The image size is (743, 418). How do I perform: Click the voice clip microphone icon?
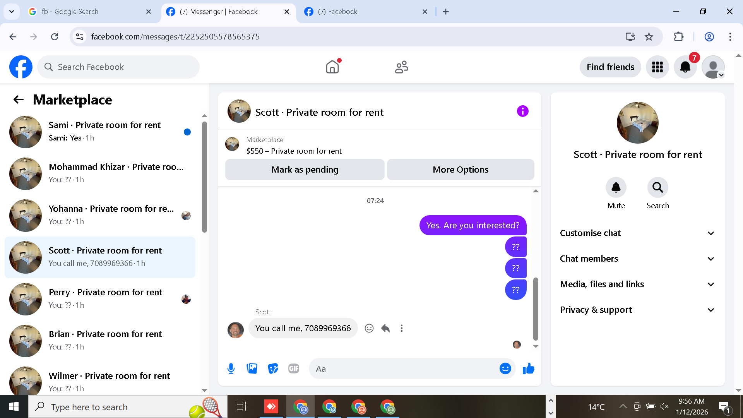(231, 368)
